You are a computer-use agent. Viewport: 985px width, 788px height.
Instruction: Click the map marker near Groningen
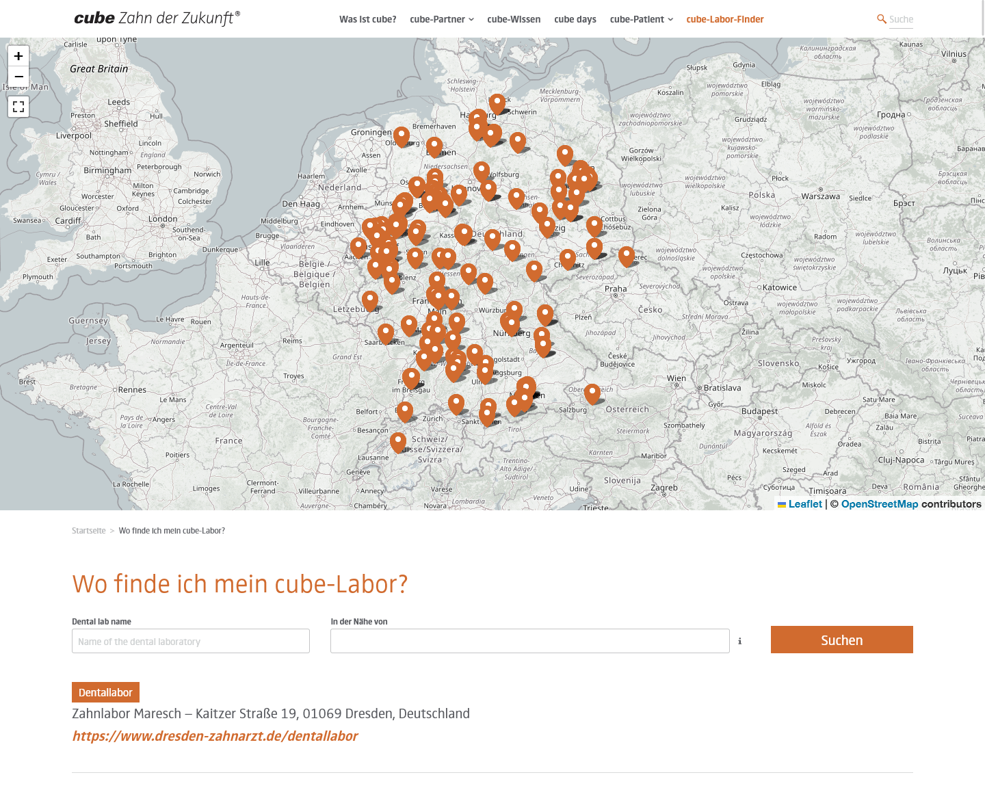point(402,136)
